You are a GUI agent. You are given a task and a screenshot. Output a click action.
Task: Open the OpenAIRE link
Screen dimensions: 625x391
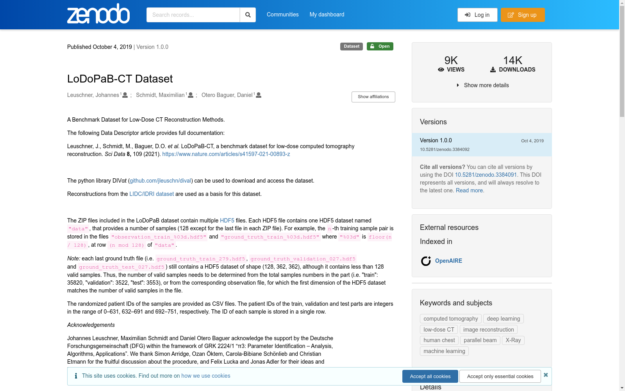(448, 261)
